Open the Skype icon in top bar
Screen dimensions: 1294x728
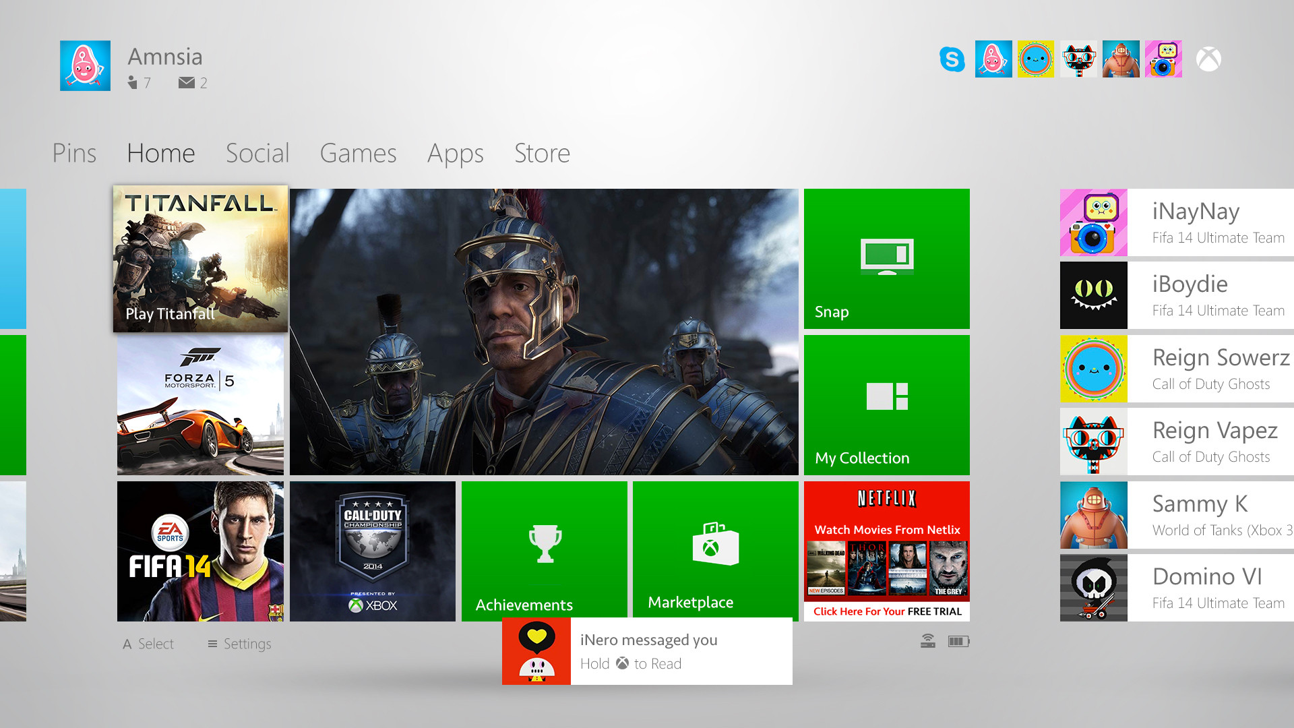[x=952, y=59]
